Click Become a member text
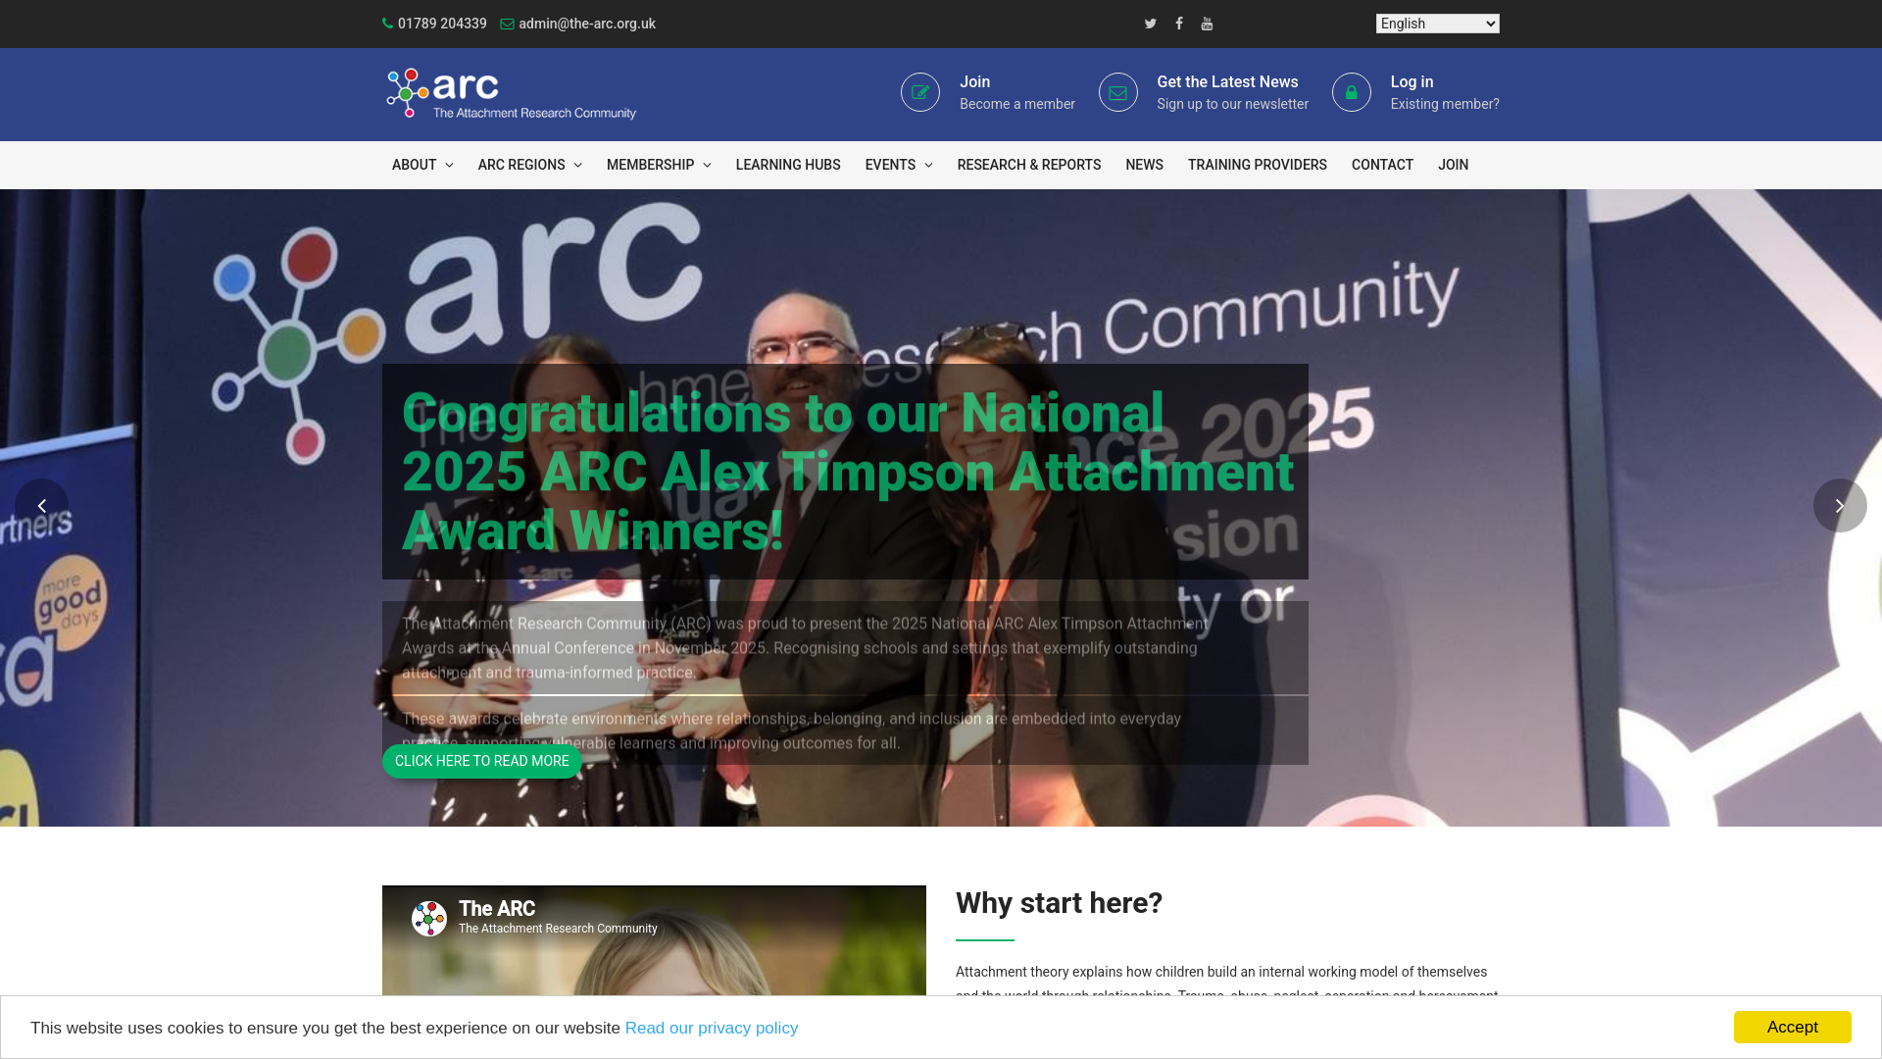The image size is (1882, 1059). pyautogui.click(x=1017, y=104)
